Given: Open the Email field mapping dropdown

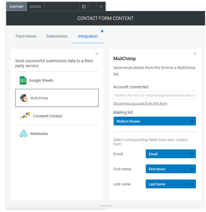Looking at the screenshot, I should 171,154.
